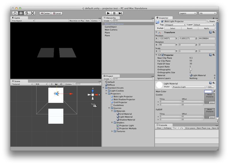Start Play mode
Image resolution: width=229 pixels, height=165 pixels.
[x=108, y=13]
